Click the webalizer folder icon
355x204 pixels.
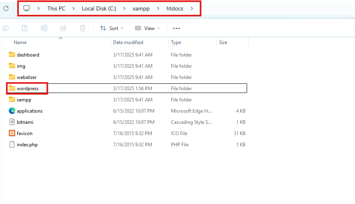[12, 77]
